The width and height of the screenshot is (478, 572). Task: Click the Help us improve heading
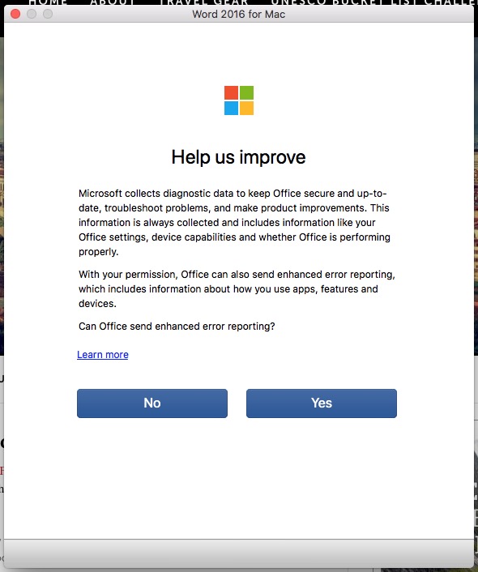tap(239, 158)
